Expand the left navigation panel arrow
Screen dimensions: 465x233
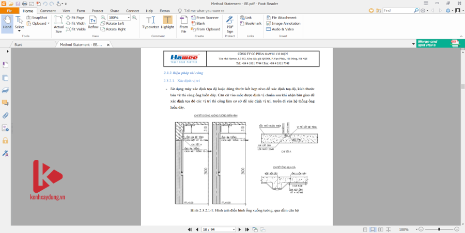pos(8,51)
